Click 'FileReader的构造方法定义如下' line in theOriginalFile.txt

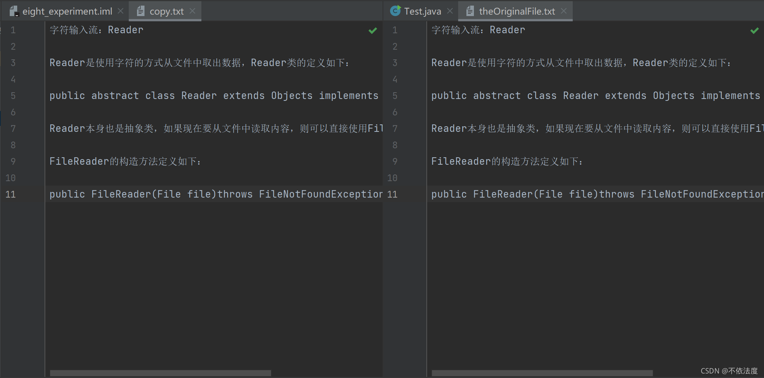point(507,161)
